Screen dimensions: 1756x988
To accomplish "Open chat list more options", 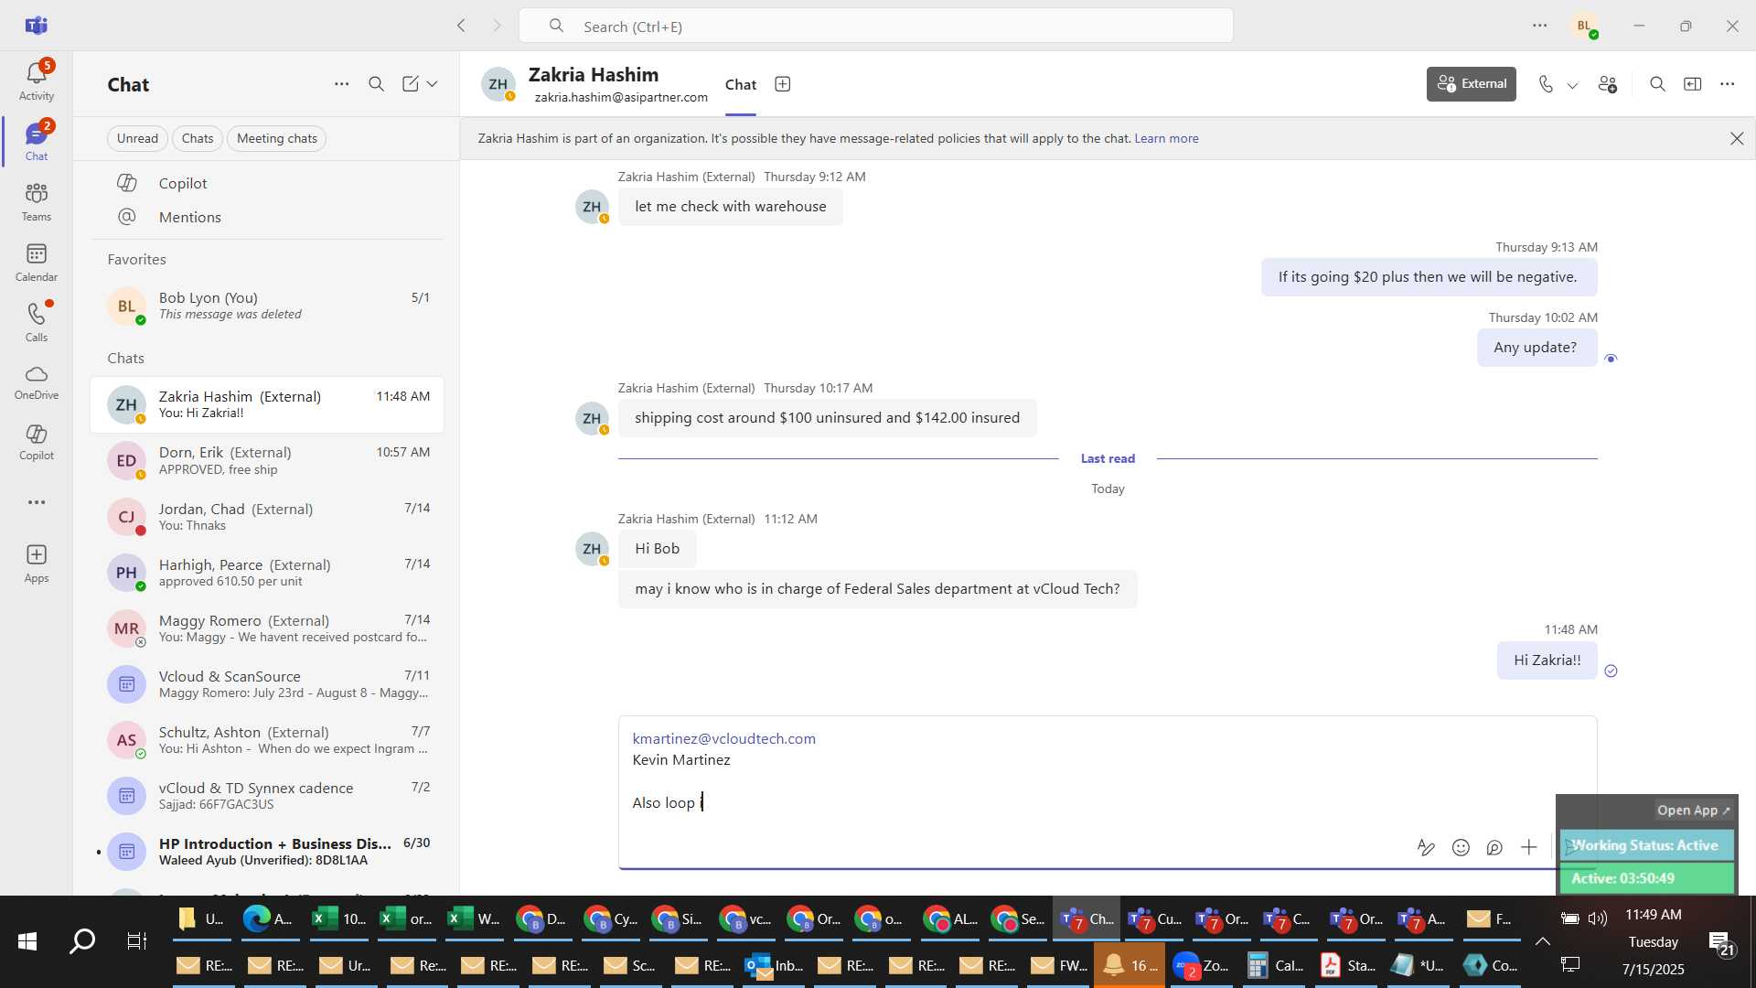I will click(x=341, y=84).
